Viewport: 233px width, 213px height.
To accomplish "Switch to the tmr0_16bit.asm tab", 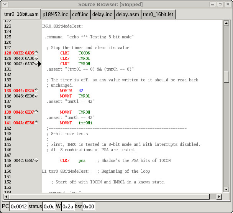I will [21, 14].
